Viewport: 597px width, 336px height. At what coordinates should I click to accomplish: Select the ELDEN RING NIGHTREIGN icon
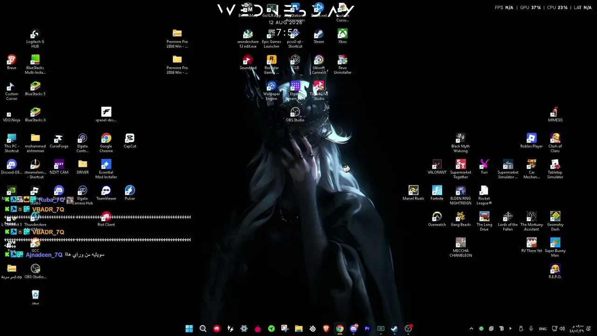[460, 196]
